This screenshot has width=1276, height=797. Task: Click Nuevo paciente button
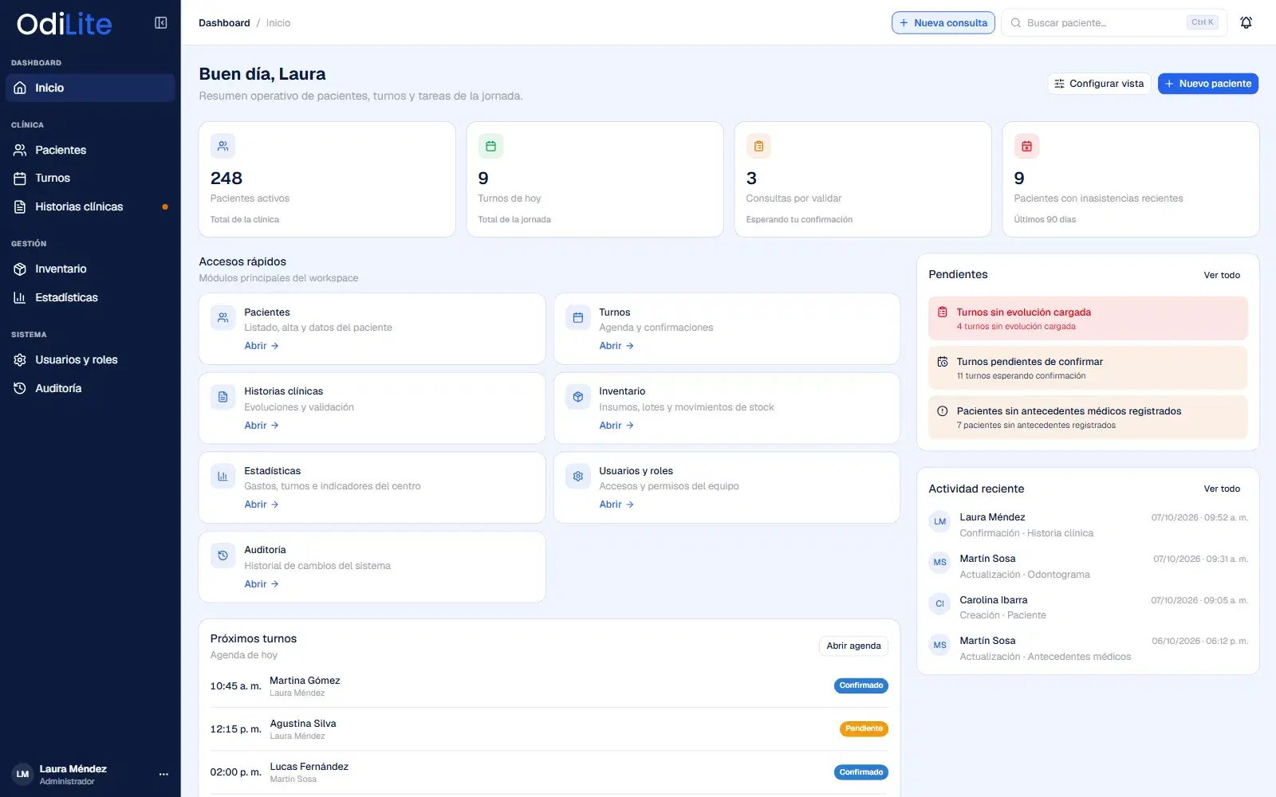pos(1207,84)
